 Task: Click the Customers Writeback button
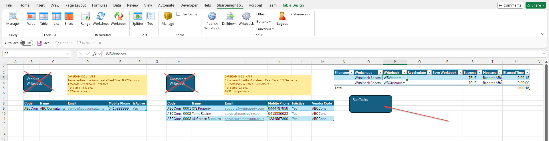[x=181, y=83]
